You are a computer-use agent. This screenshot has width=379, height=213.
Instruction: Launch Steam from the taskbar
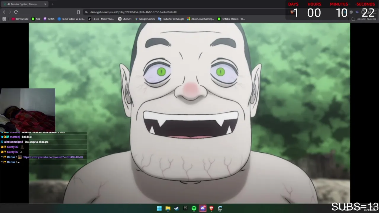pyautogui.click(x=176, y=208)
